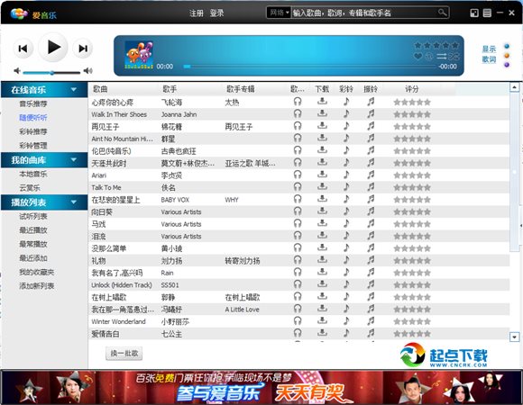Listen to 天涯共此时 via headphone icon
The image size is (523, 405).
298,162
